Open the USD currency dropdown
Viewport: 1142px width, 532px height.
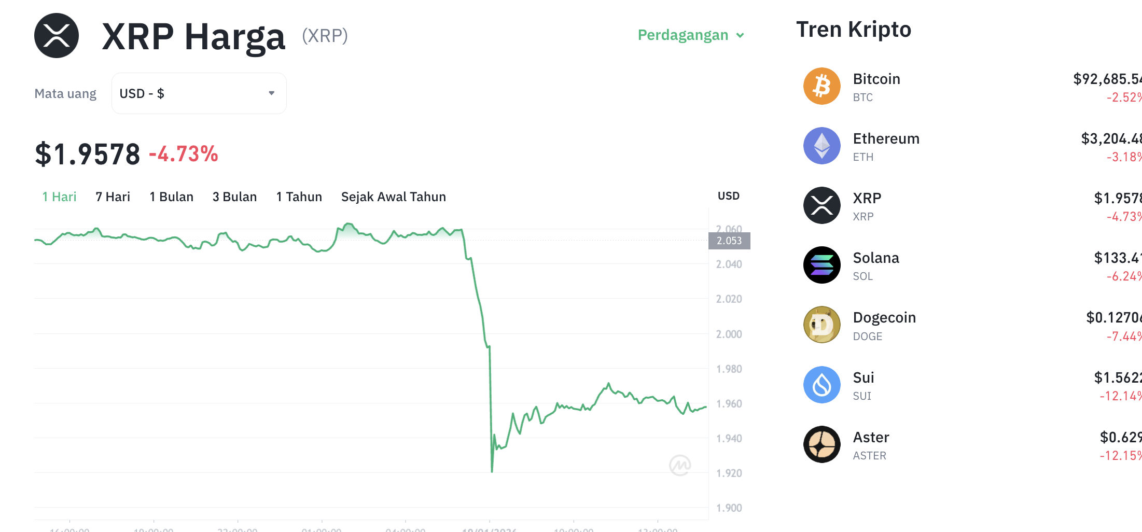tap(199, 93)
